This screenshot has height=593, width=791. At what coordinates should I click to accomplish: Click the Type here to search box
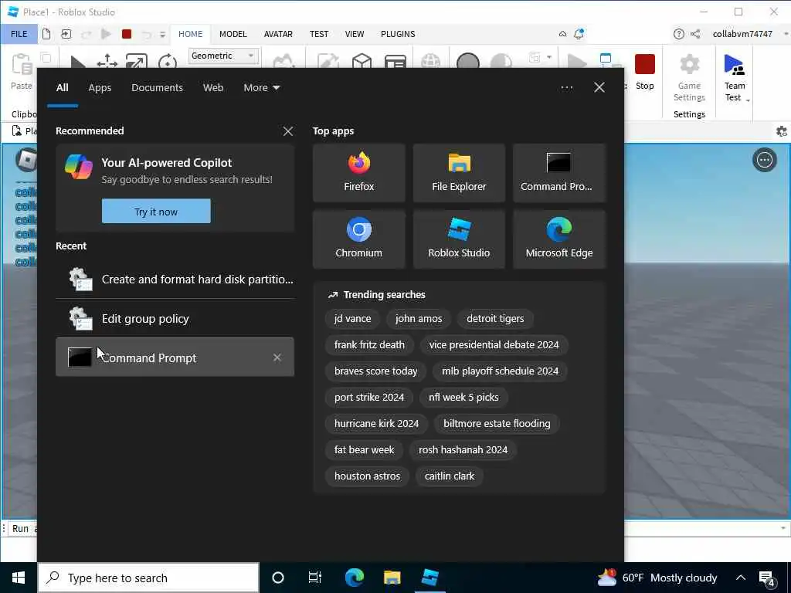[148, 578]
